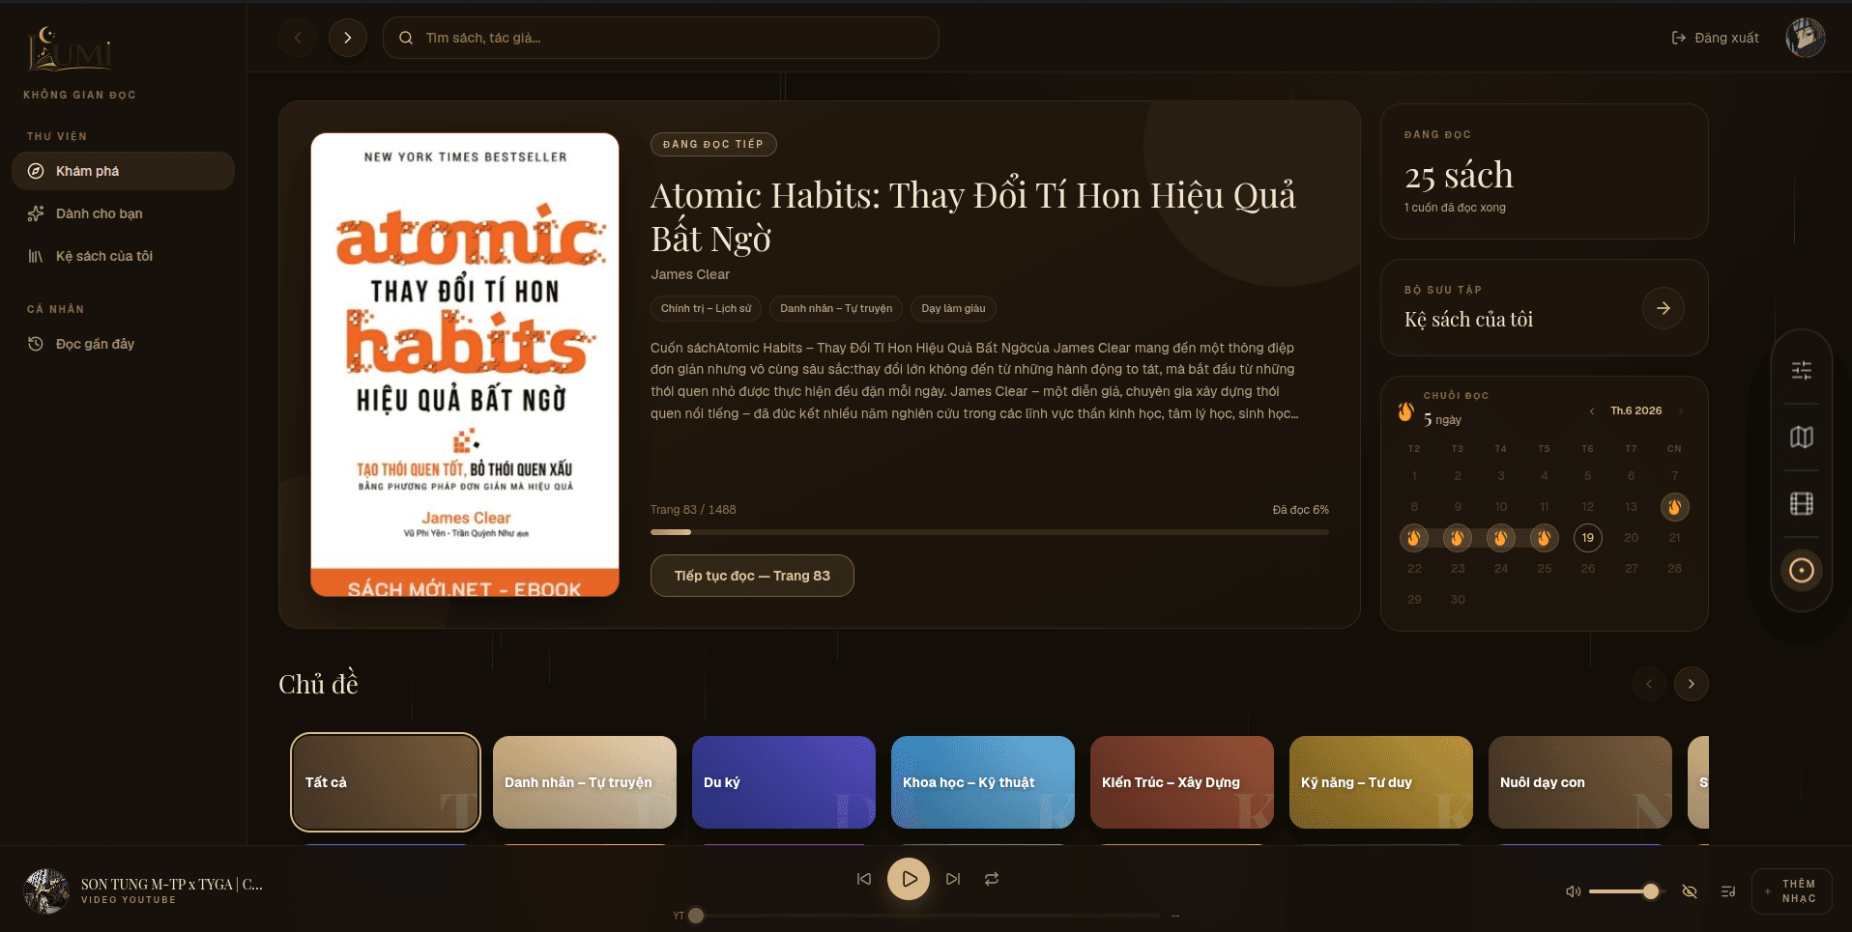Open Khám phá in the sidebar
Image resolution: width=1852 pixels, height=932 pixels.
(123, 171)
